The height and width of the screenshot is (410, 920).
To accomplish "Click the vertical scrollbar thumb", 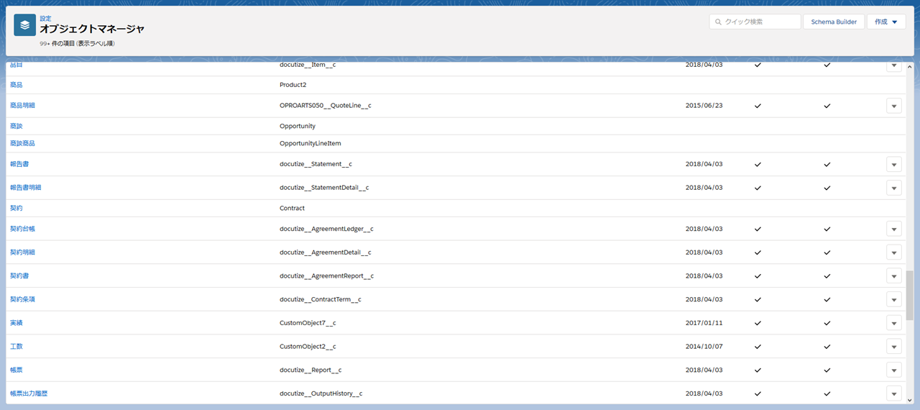I will (909, 295).
